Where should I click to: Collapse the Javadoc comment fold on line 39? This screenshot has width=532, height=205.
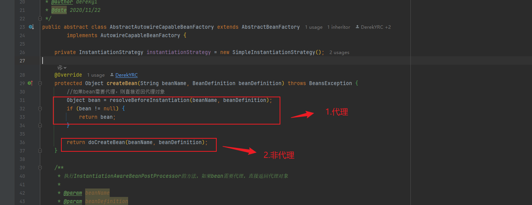coord(40,167)
